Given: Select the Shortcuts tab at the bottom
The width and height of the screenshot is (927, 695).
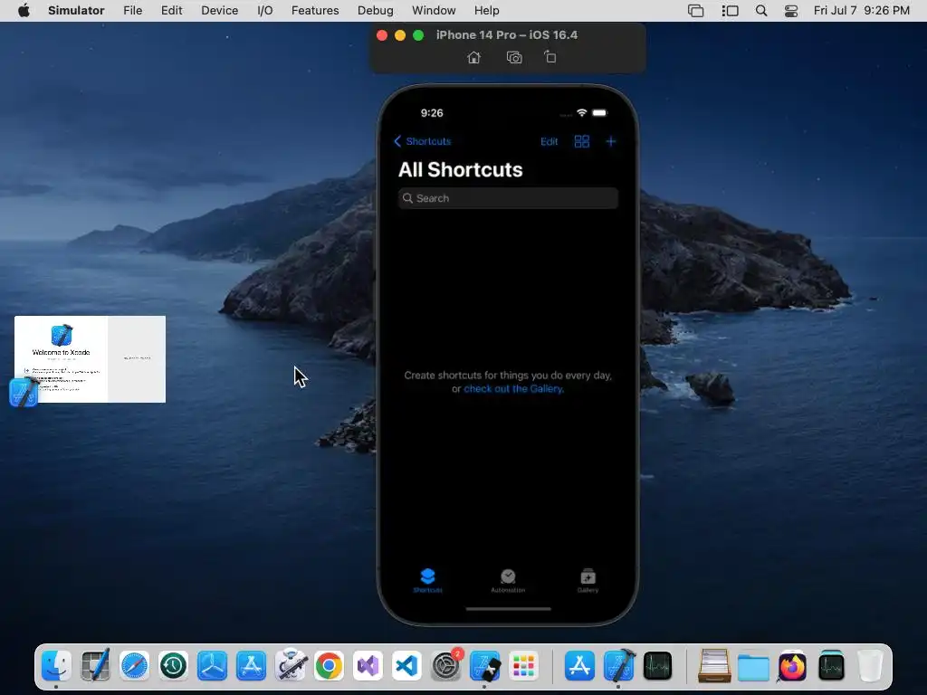Looking at the screenshot, I should click(x=427, y=580).
